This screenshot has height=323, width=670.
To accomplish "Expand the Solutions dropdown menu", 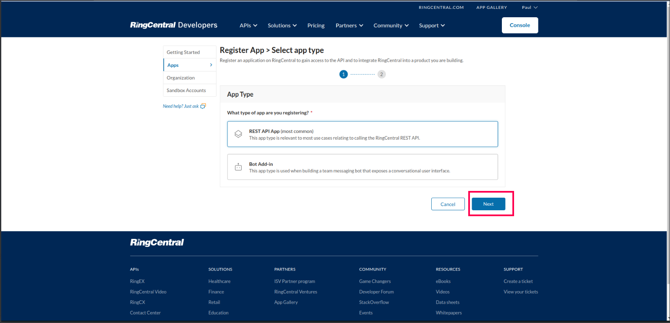I will (282, 26).
